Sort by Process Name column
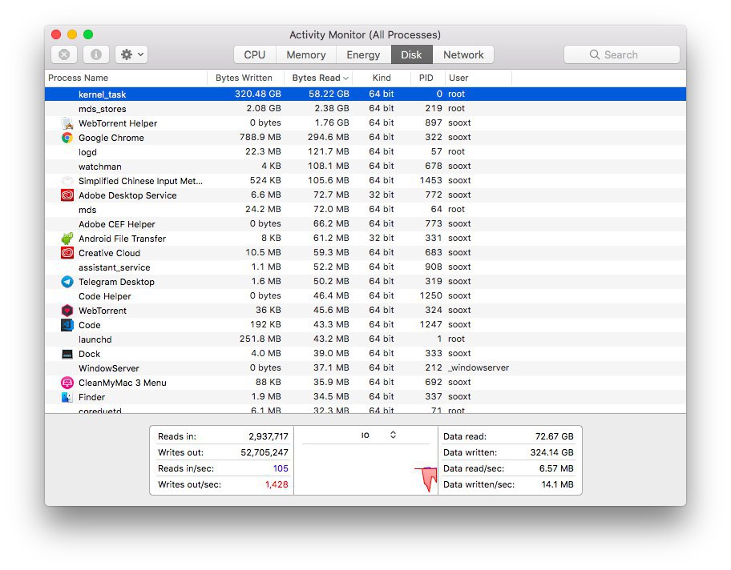 pos(126,78)
